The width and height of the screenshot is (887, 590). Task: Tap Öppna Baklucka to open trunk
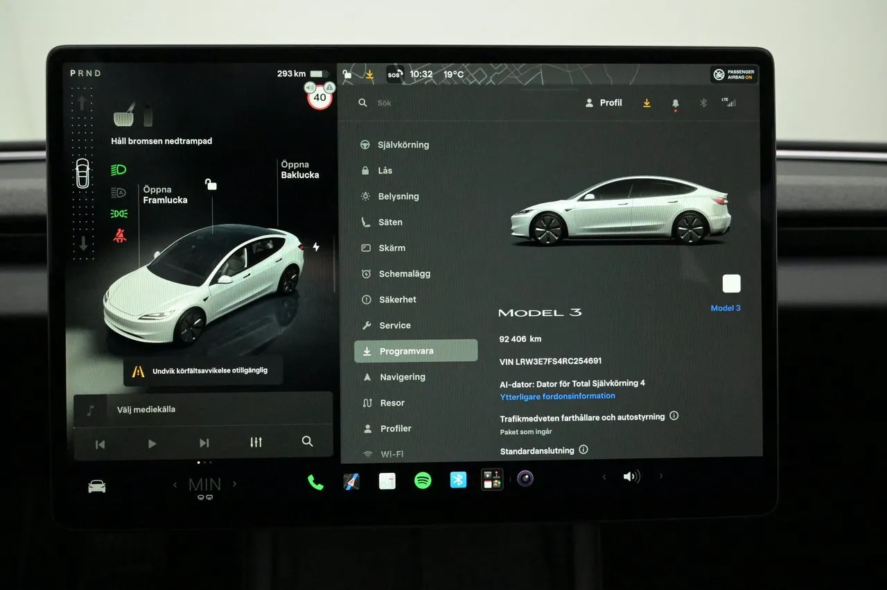point(300,170)
